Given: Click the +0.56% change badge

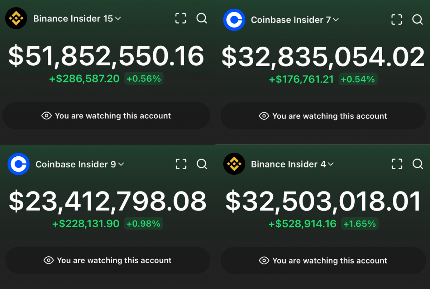Looking at the screenshot, I should point(144,79).
